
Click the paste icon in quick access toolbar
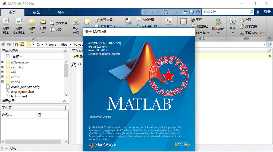(x=166, y=12)
